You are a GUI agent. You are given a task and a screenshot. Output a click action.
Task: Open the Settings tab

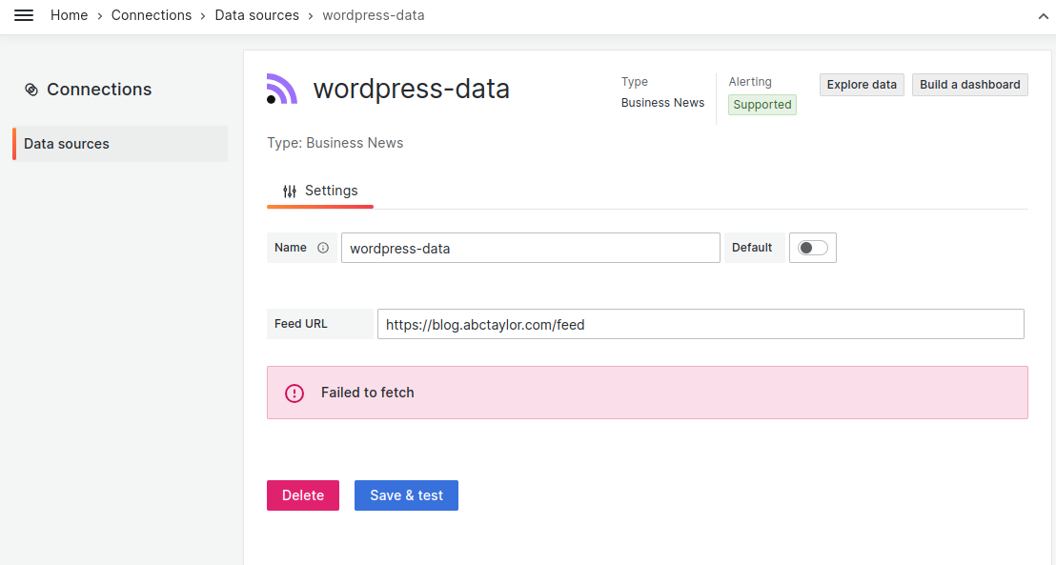tap(320, 192)
